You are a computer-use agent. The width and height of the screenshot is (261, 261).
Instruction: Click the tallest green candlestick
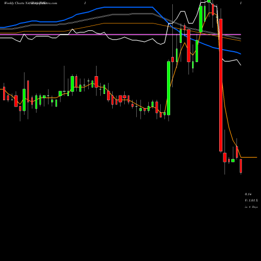[169, 88]
